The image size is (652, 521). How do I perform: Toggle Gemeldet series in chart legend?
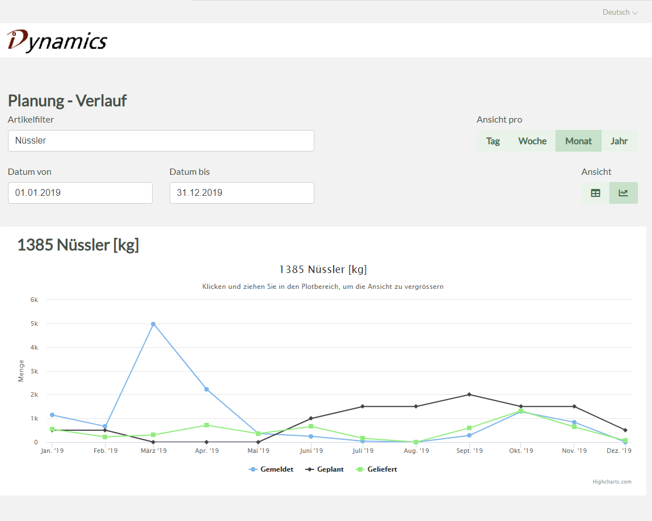(x=271, y=469)
